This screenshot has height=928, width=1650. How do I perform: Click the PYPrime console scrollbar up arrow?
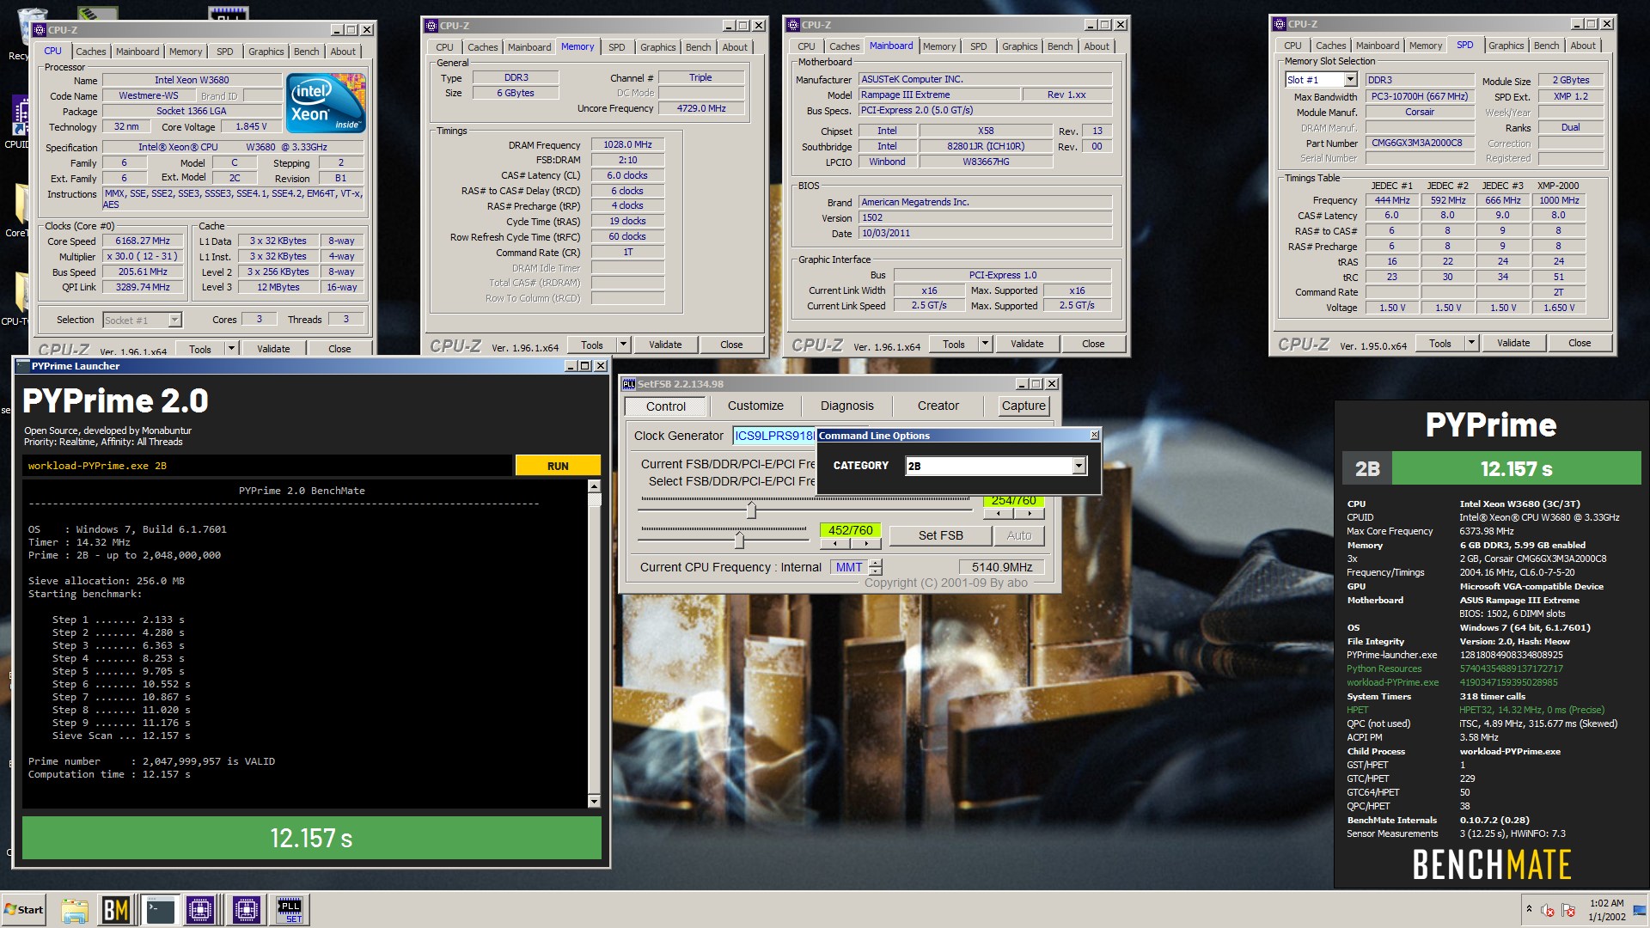coord(594,486)
